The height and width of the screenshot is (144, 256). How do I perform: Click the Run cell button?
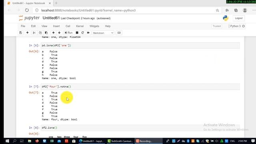coord(68,33)
